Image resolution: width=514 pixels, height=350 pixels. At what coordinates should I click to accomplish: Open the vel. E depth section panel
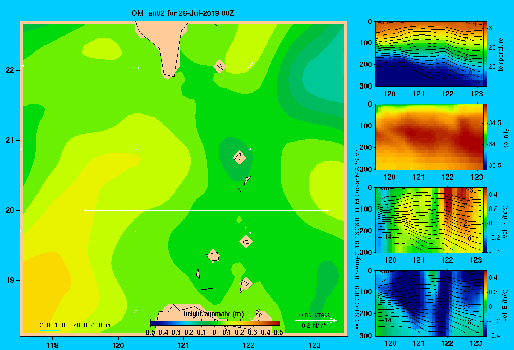click(x=429, y=303)
